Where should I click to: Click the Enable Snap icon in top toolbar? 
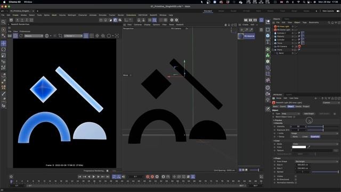[139, 20]
